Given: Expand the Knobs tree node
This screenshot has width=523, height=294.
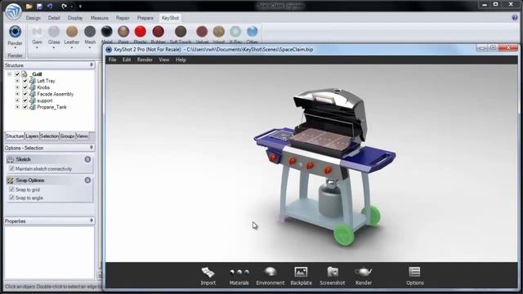Looking at the screenshot, I should (17, 87).
